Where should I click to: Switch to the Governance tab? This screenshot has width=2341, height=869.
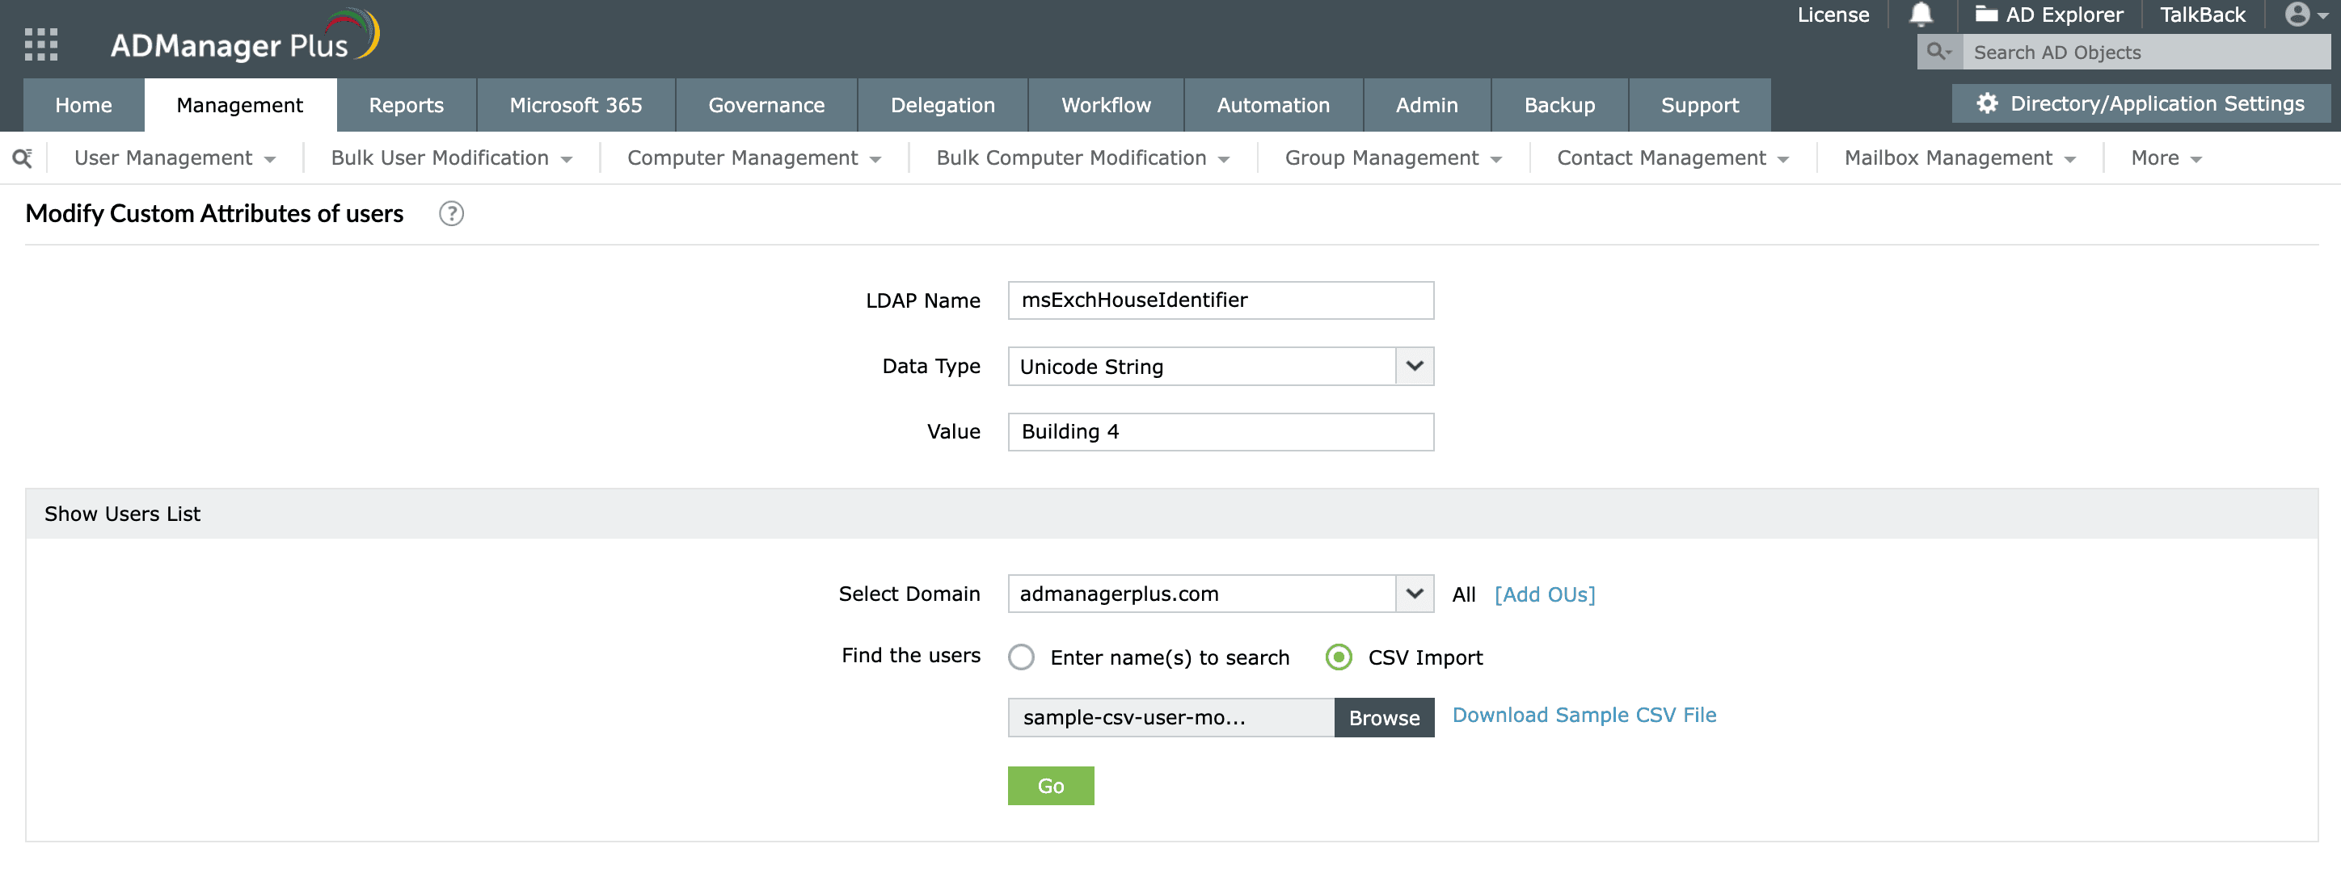click(767, 105)
